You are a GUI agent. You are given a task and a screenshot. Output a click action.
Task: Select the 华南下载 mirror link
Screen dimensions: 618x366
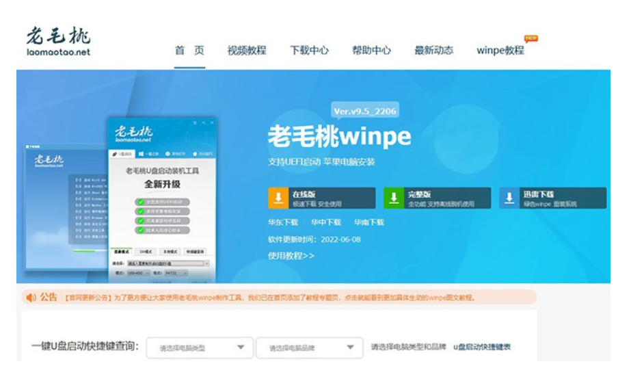point(368,222)
